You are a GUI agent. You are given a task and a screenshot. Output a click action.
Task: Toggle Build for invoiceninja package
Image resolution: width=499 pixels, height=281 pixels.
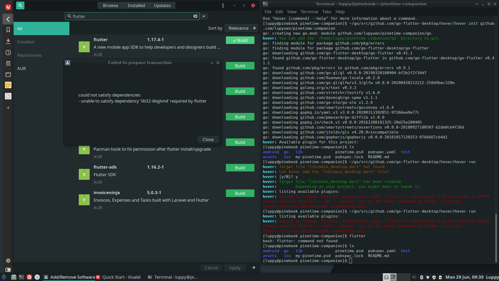240,193
